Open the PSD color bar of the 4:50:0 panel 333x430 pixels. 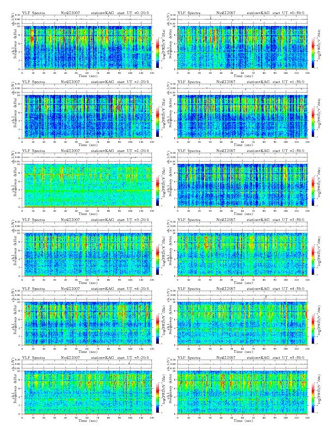tap(313, 328)
